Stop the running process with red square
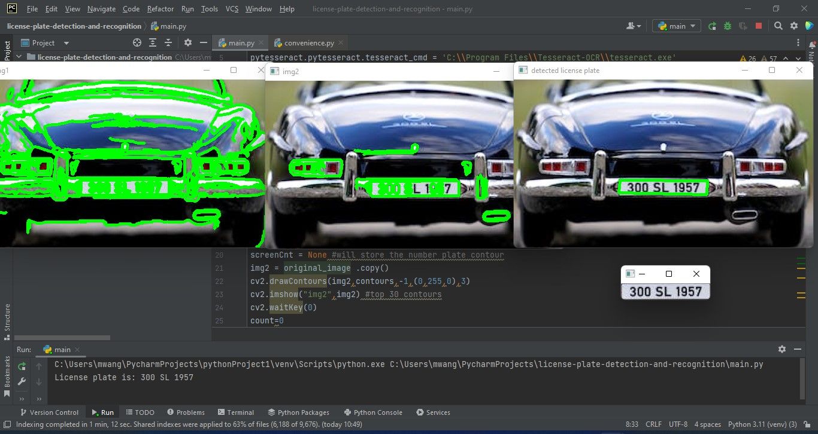This screenshot has width=818, height=434. 759,26
